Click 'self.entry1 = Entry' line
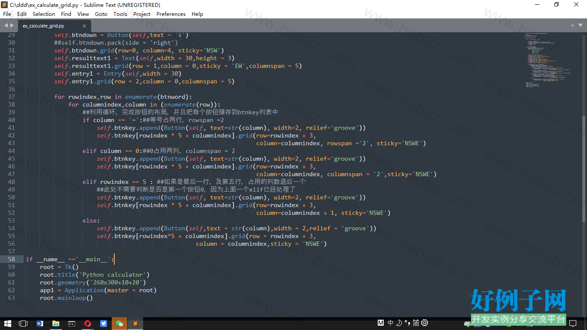Image resolution: width=587 pixels, height=330 pixels. pyautogui.click(x=118, y=73)
